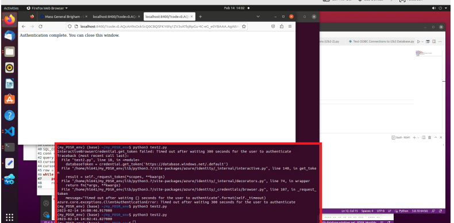Switch to the Mass General Brigham tab

(x=63, y=17)
